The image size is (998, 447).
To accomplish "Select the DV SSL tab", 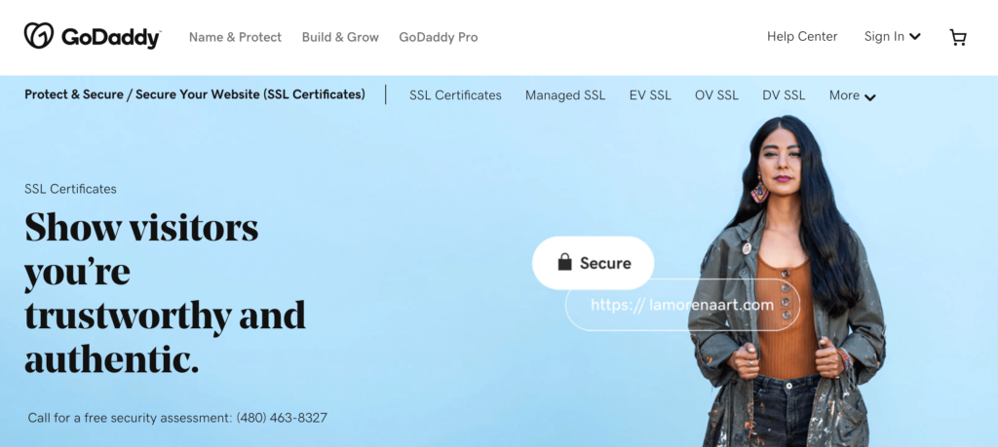I will coord(784,95).
